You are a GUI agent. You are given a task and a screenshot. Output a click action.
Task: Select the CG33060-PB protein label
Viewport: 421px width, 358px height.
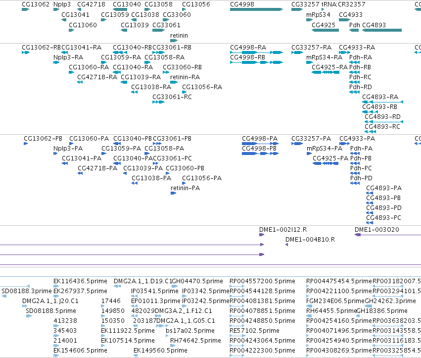[x=185, y=168]
